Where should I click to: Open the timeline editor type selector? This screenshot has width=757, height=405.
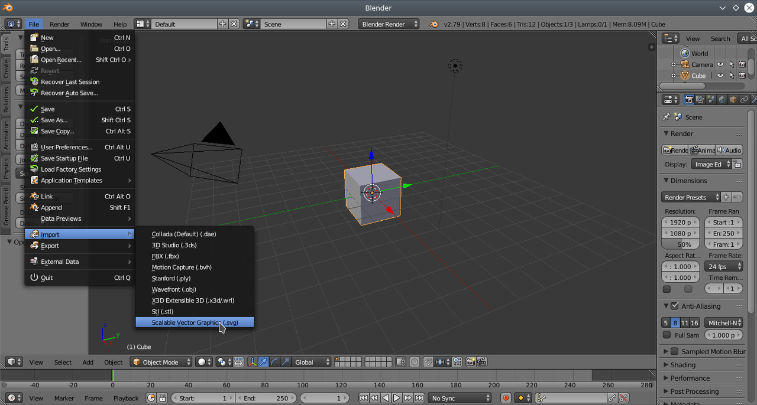pyautogui.click(x=14, y=398)
